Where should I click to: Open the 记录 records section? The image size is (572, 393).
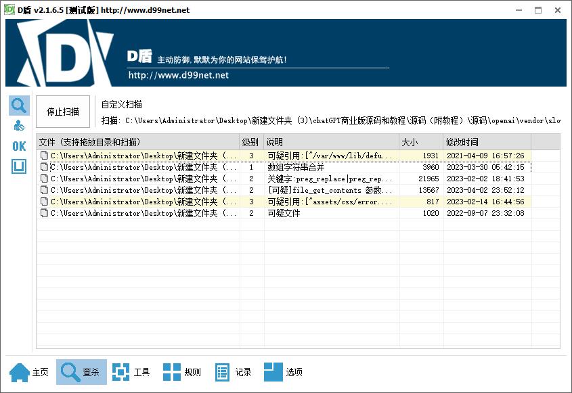click(x=233, y=372)
